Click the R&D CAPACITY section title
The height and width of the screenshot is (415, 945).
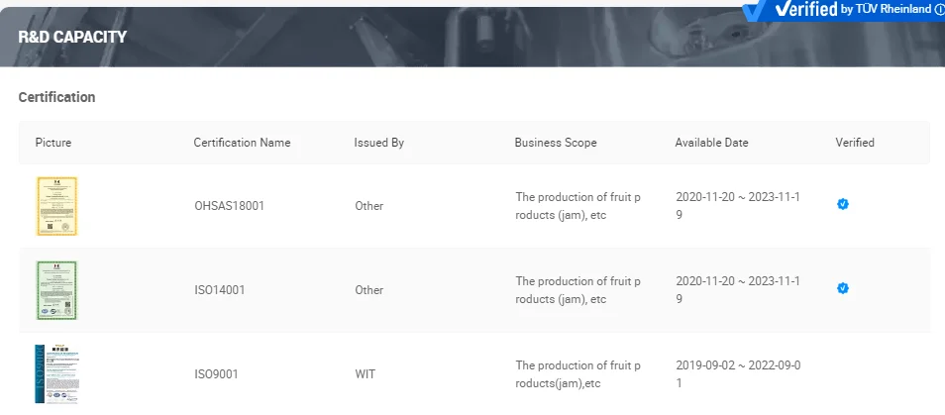pos(72,37)
